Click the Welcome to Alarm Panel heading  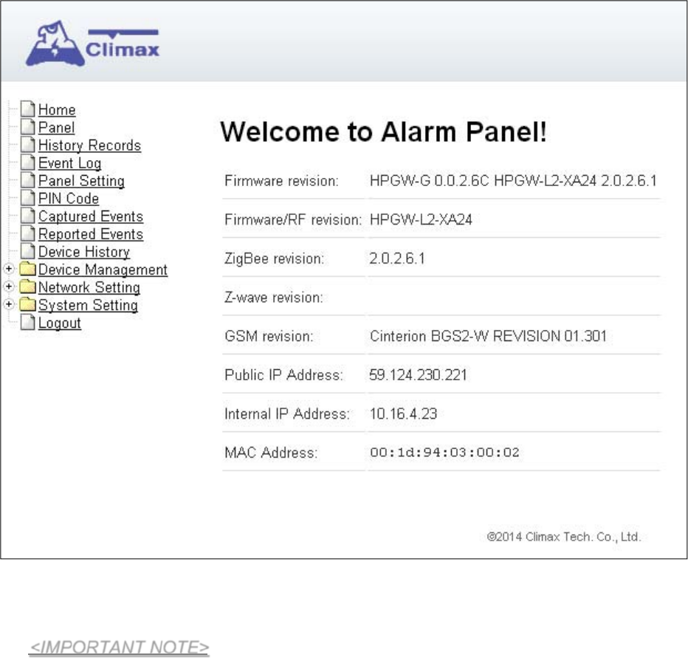click(383, 131)
